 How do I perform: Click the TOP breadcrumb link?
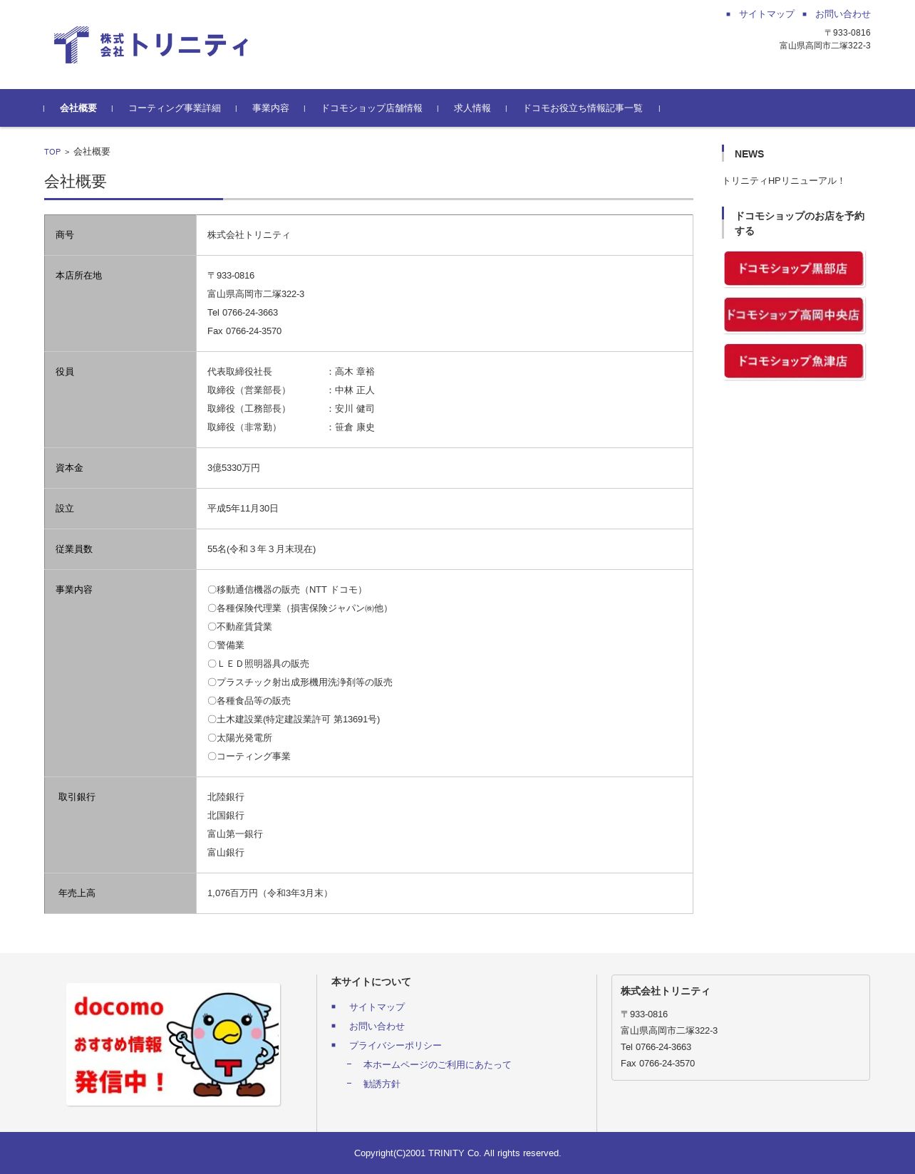[x=52, y=152]
